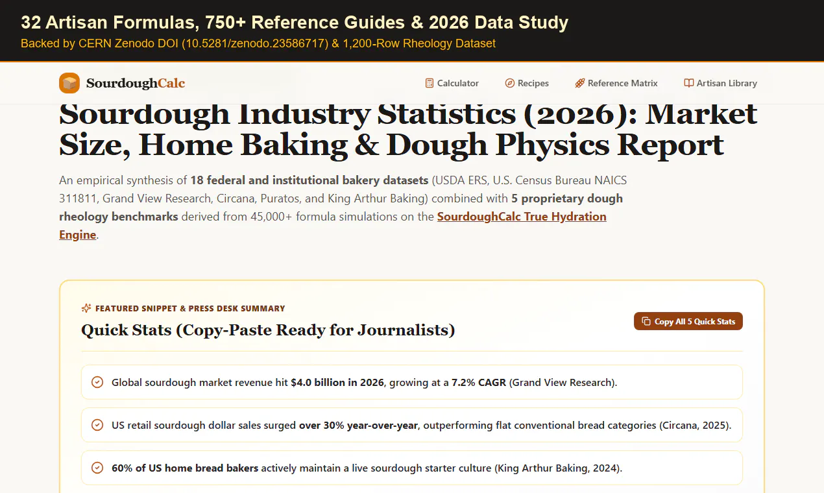
Task: Select the '$4.0 billion in 2026' stat row
Action: (x=412, y=382)
